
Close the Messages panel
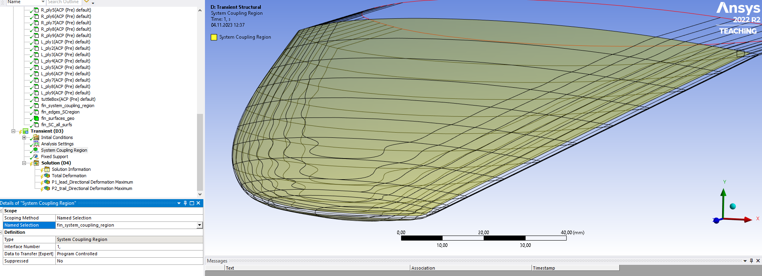(758, 261)
